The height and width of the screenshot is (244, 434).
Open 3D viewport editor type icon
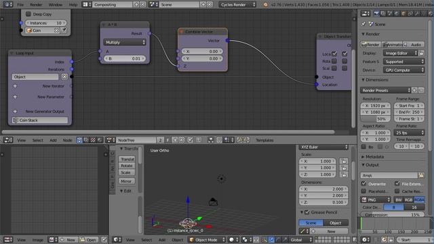(x=117, y=239)
